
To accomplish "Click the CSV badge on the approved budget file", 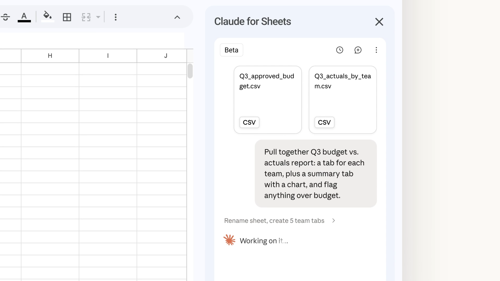I will (249, 122).
